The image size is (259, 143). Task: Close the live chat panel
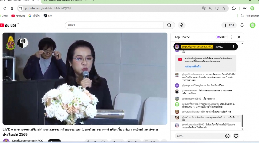coord(239,37)
